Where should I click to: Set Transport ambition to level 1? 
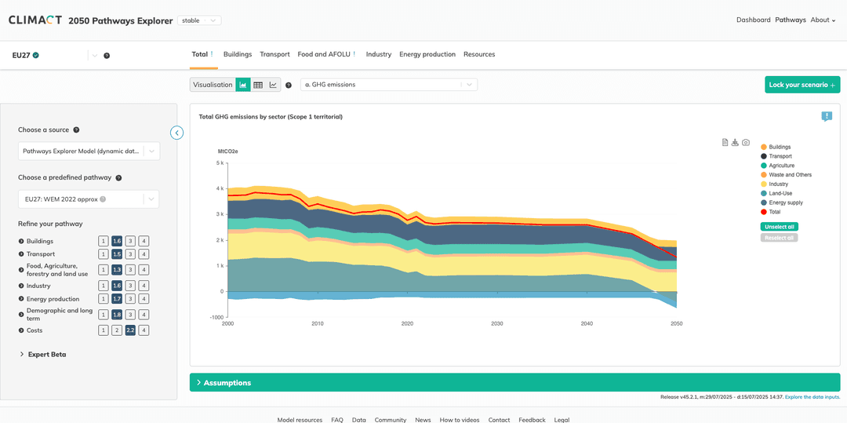coord(104,254)
